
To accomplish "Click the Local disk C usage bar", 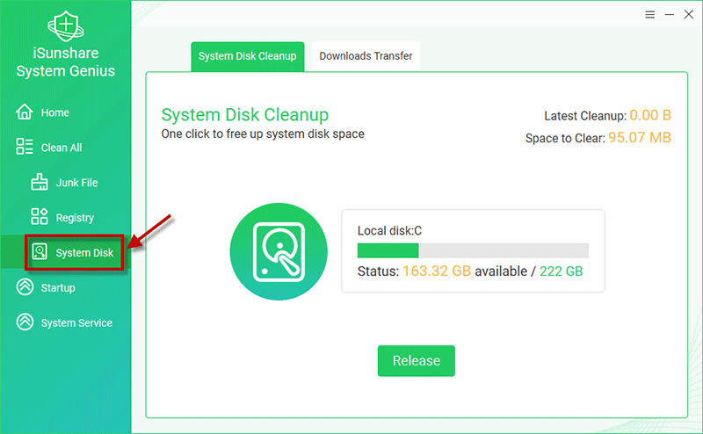I will [x=473, y=250].
